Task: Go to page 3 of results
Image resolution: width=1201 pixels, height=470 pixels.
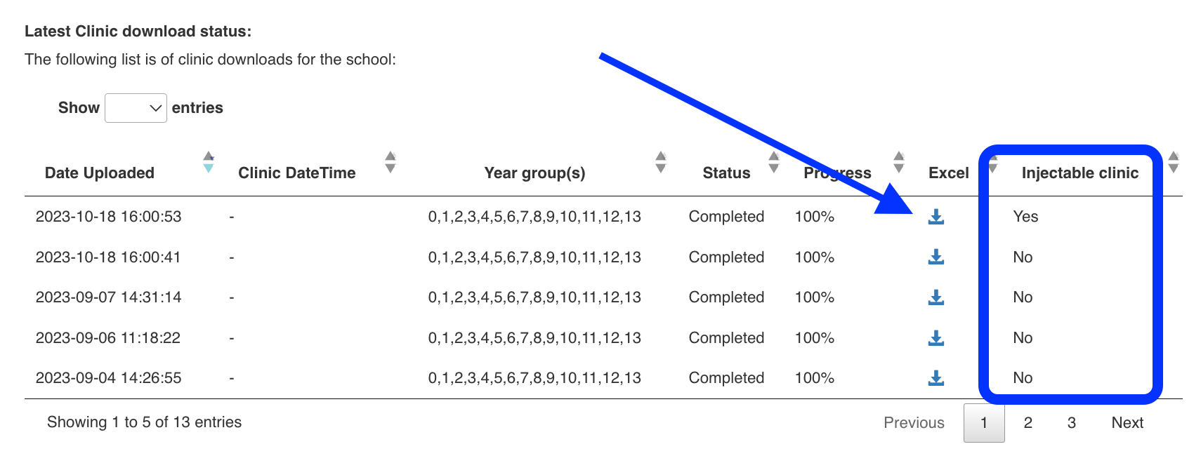Action: point(1071,423)
